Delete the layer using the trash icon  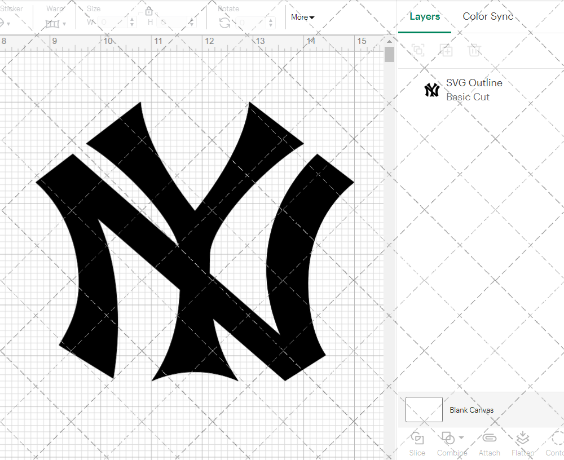[x=474, y=50]
